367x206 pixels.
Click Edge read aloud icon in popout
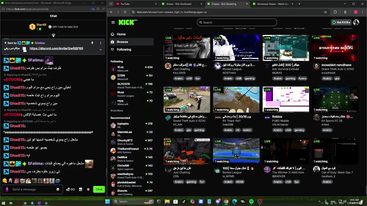pos(103,9)
